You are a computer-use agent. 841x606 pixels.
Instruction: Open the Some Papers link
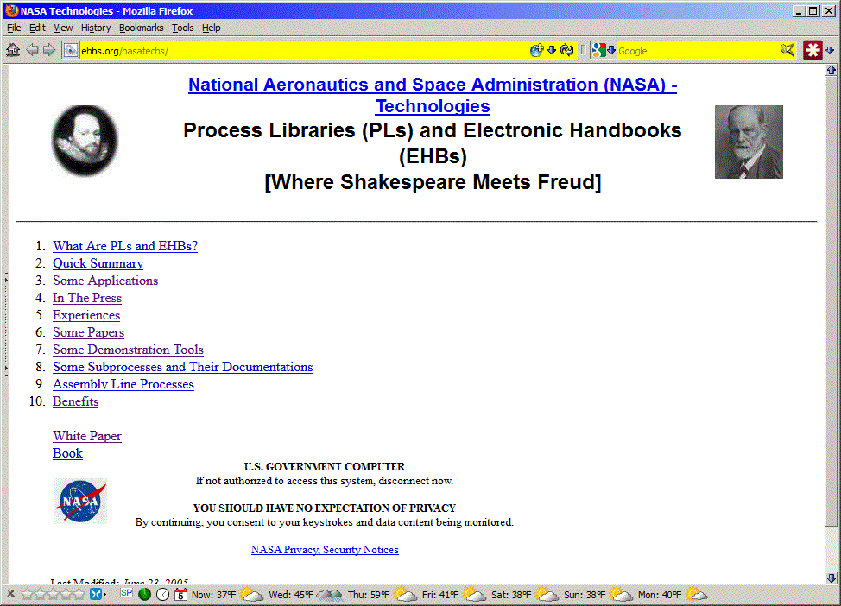click(88, 332)
